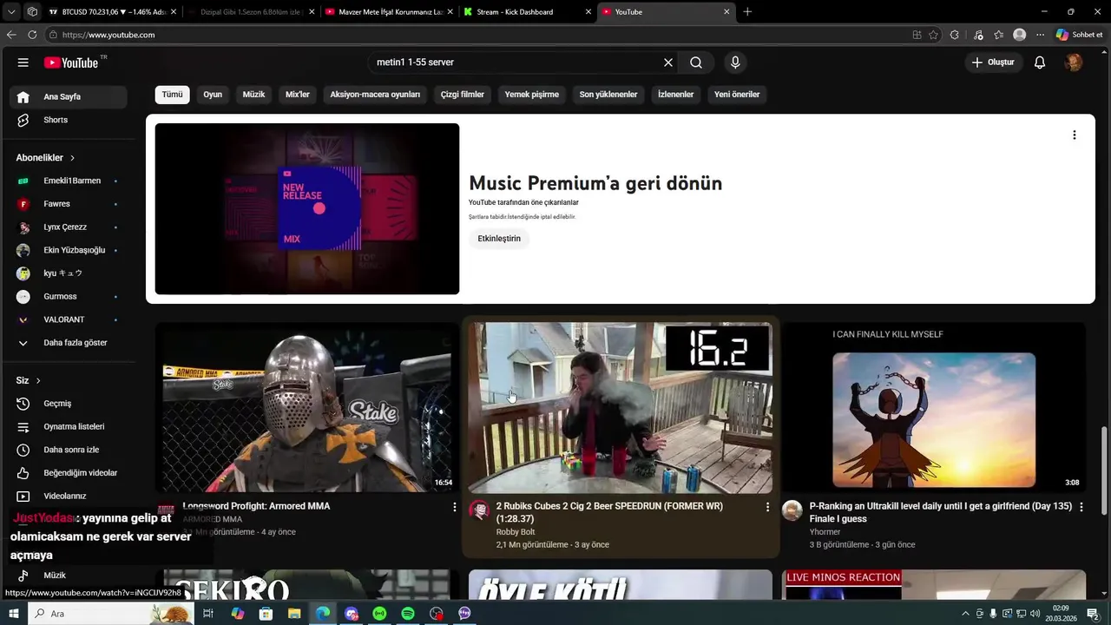Open Longsword Profight Armored MMA thumbnail
The image size is (1111, 625).
307,407
